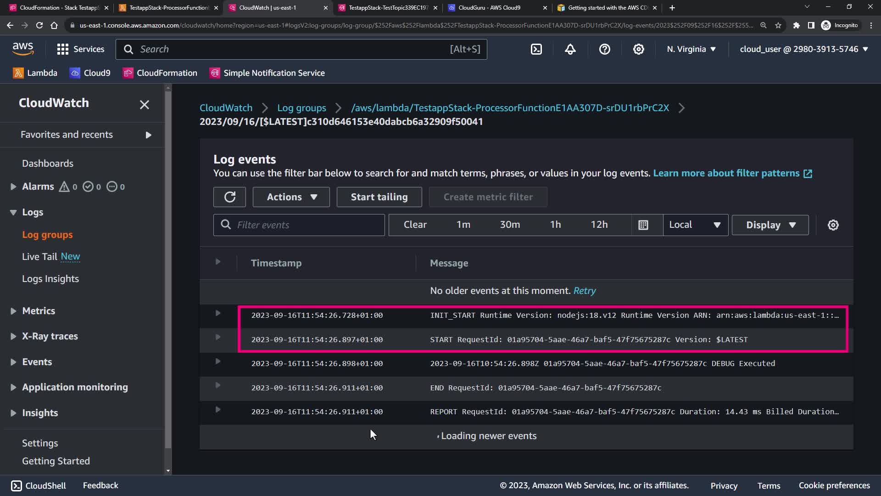The image size is (881, 496).
Task: Open the Display options dropdown
Action: [770, 225]
